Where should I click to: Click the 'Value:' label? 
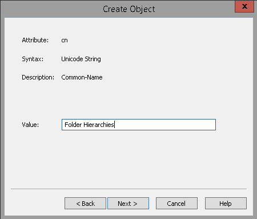30,125
